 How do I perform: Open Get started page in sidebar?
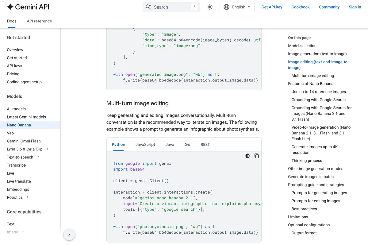[17, 58]
